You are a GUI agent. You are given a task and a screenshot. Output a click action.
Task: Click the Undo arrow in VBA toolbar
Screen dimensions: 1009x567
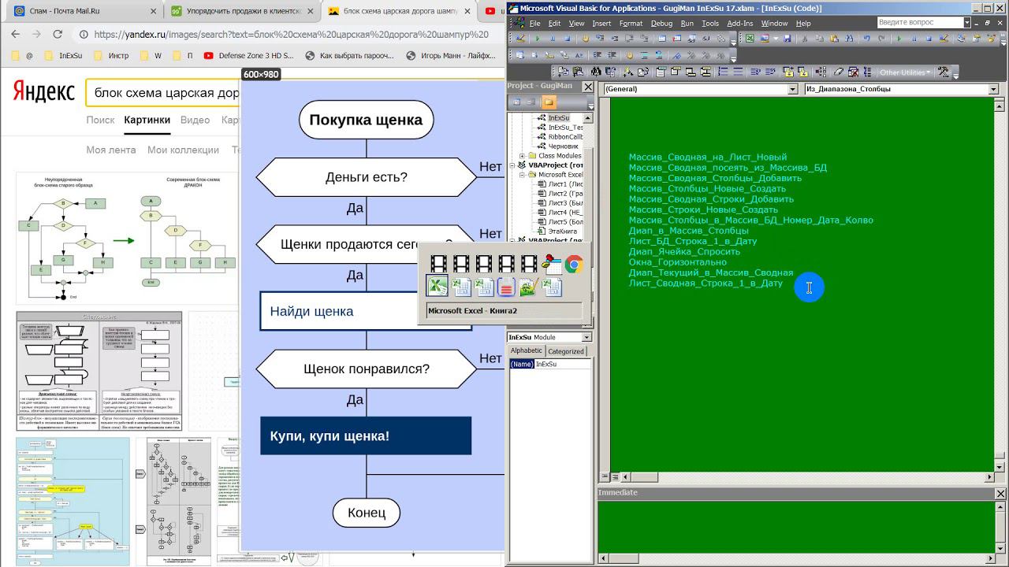(868, 38)
